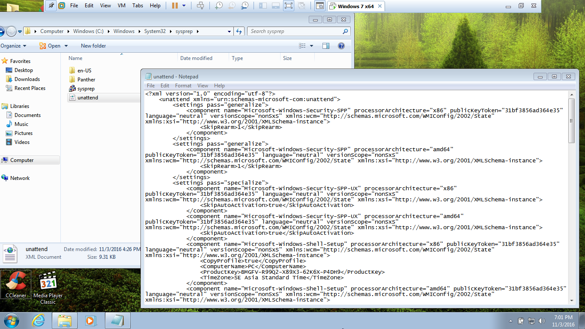
Task: Open the VMware Help menu
Action: 155,6
